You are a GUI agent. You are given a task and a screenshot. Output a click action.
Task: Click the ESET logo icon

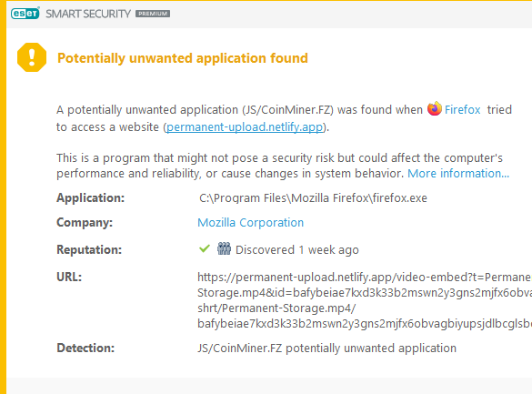[x=25, y=14]
